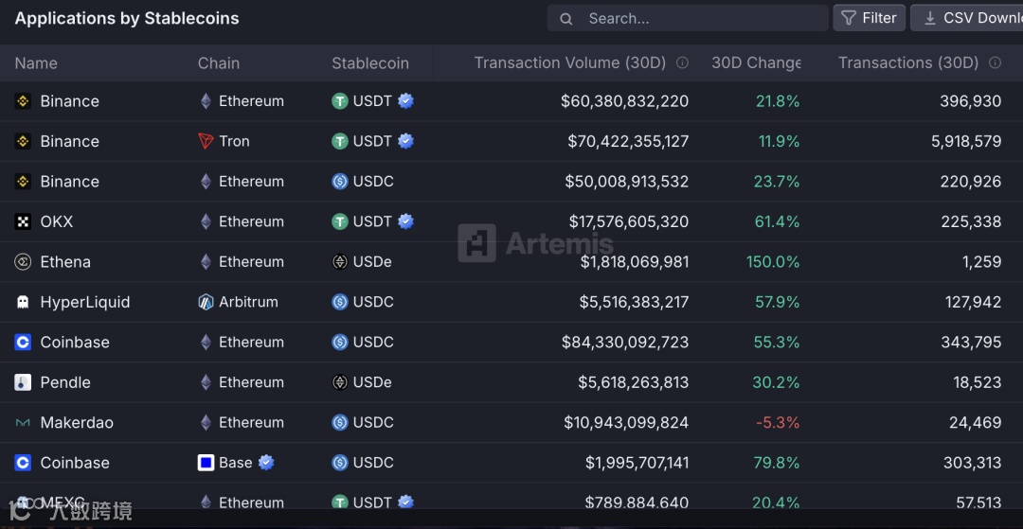The image size is (1023, 529).
Task: Click info icon beside Transaction Volume (30D)
Action: pos(682,62)
